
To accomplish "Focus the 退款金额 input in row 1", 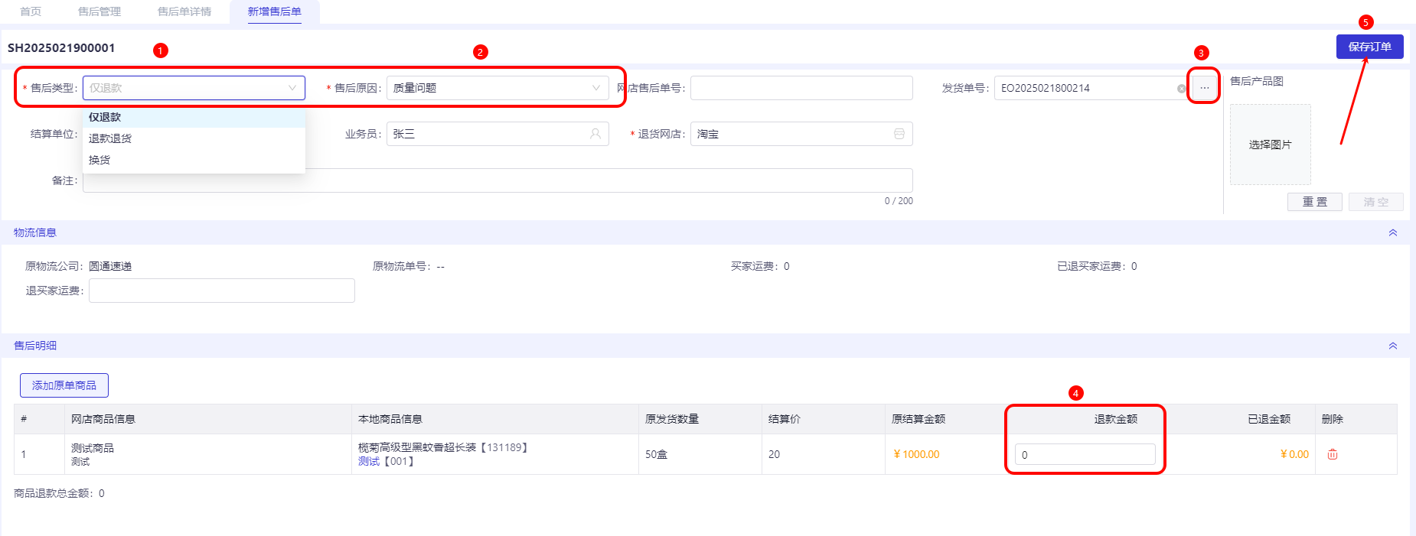I will pos(1085,454).
